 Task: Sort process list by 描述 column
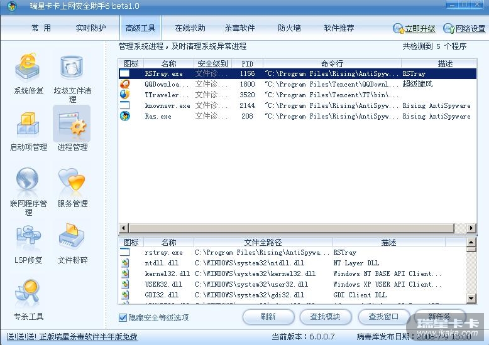point(439,64)
